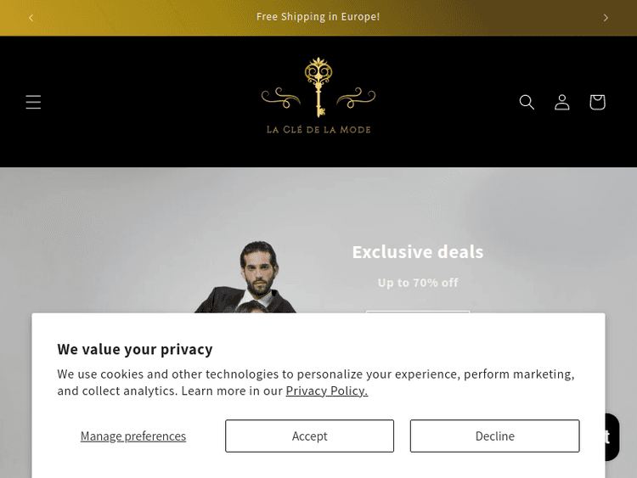Viewport: 637px width, 478px height.
Task: Click the Up to 70% off text
Action: (417, 282)
